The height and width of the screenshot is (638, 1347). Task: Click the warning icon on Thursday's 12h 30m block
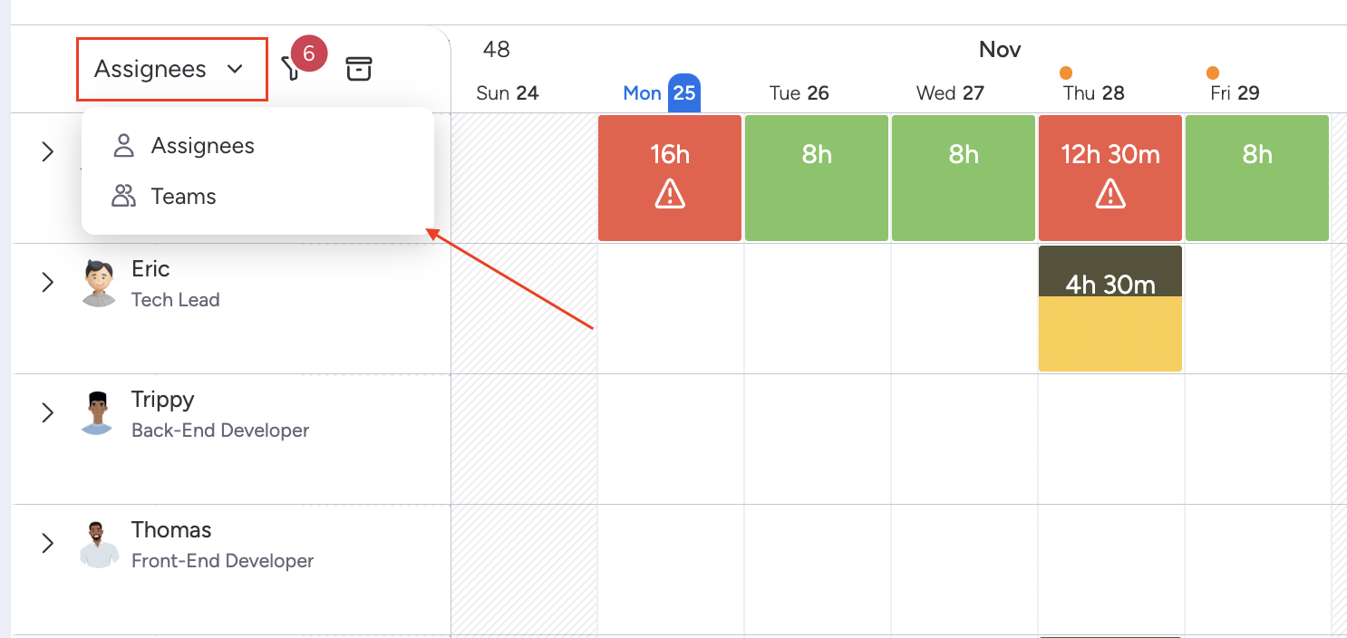point(1110,193)
